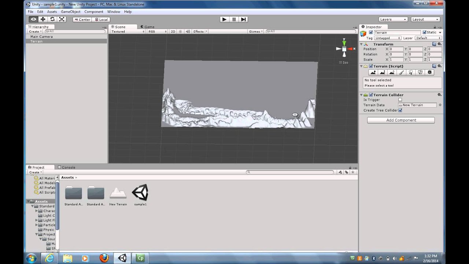Select the Paint Height tool

[383, 73]
